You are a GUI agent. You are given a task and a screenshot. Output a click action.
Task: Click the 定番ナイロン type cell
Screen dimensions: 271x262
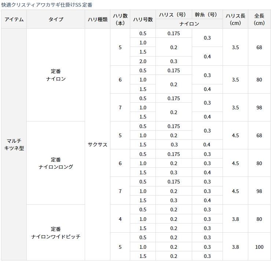(x=56, y=75)
